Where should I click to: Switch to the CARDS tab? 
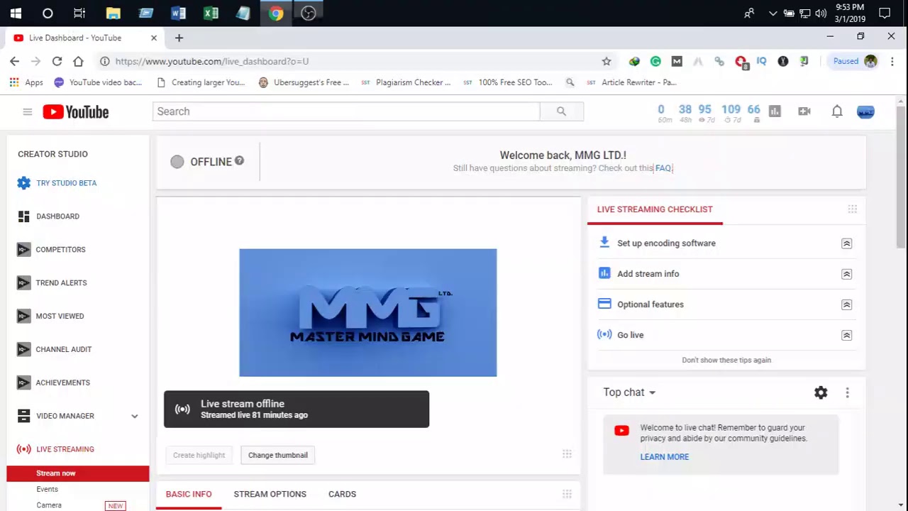[x=342, y=494]
